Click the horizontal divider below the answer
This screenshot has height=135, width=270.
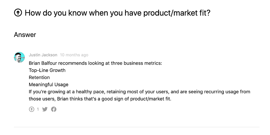point(137,127)
